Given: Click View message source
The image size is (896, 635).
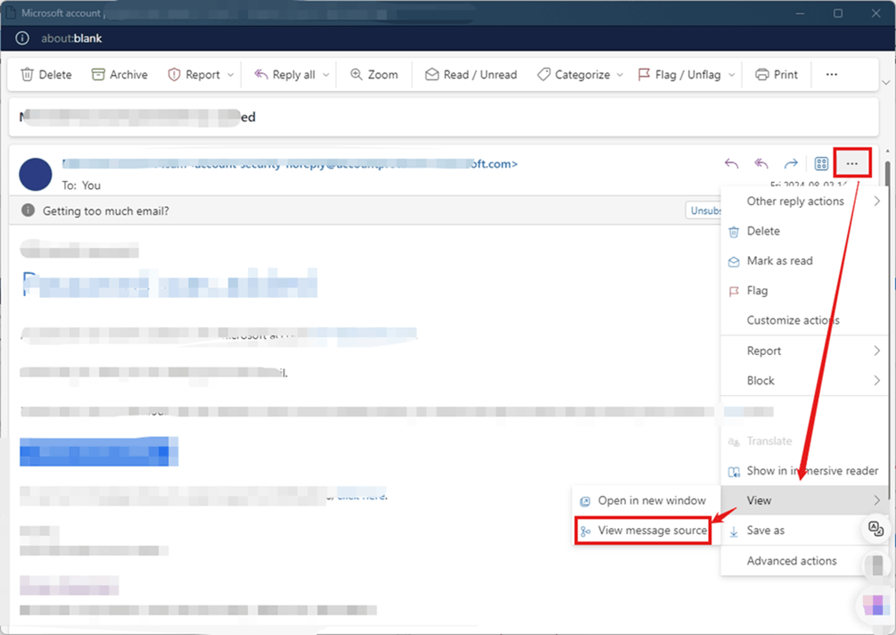Looking at the screenshot, I should (643, 530).
